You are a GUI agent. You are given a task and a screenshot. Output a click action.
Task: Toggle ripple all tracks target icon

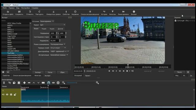(x=58, y=83)
